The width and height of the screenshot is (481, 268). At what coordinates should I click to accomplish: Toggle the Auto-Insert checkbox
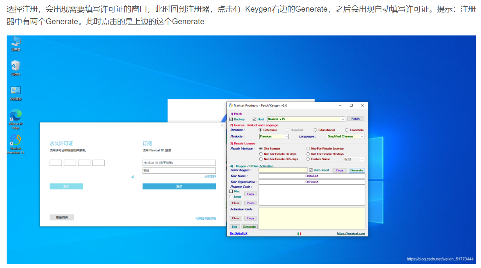pos(311,170)
